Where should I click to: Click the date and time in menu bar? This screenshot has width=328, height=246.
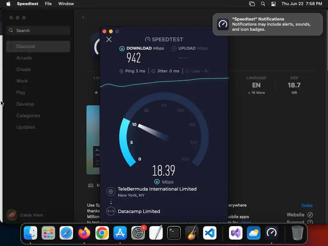coord(302,4)
